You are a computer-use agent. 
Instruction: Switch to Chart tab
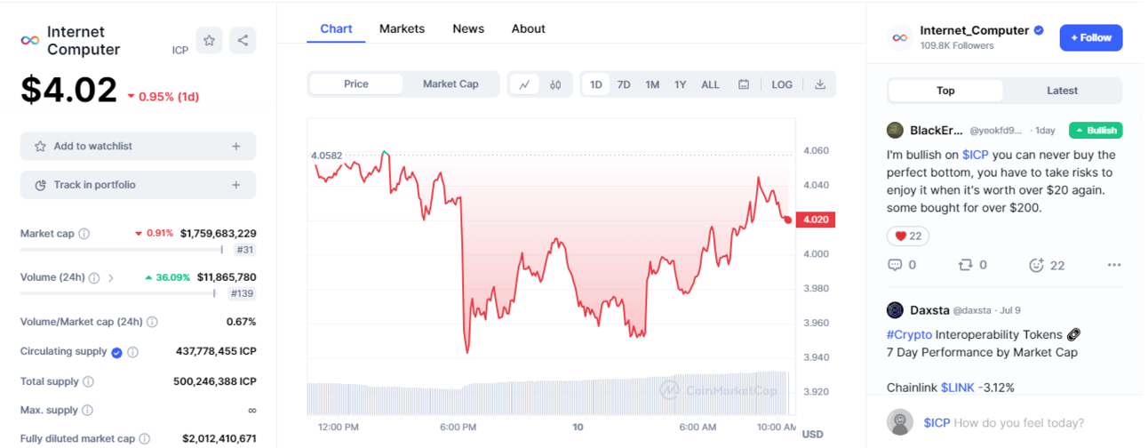click(x=336, y=28)
